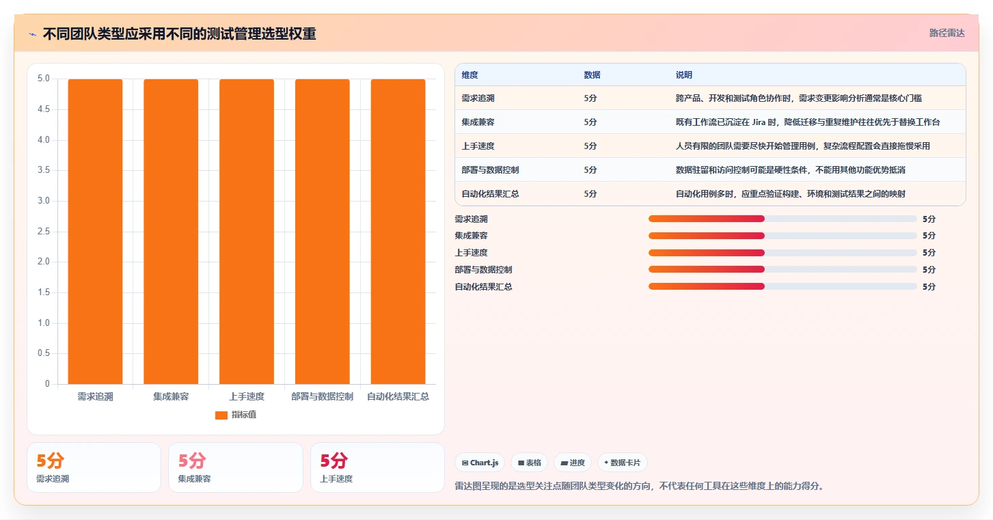
Task: Click description starting 数据驻留和访问控制
Action: 791,170
